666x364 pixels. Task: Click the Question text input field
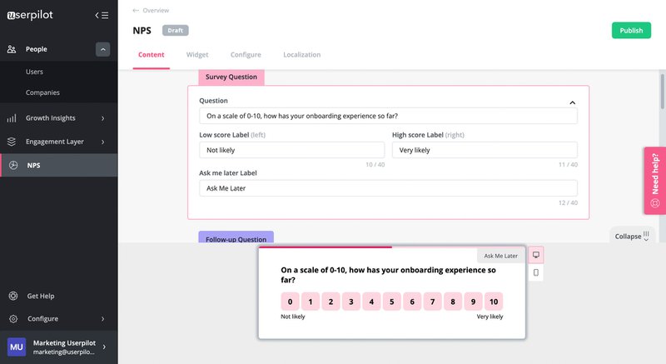388,117
